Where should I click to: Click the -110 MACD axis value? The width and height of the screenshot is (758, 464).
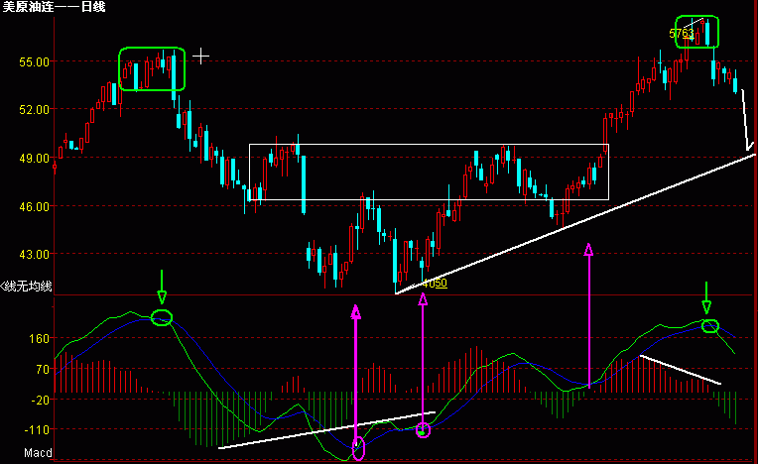[38, 429]
